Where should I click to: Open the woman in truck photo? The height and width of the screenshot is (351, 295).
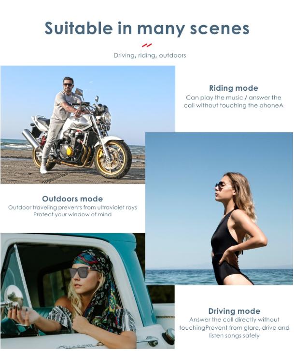tap(87, 291)
